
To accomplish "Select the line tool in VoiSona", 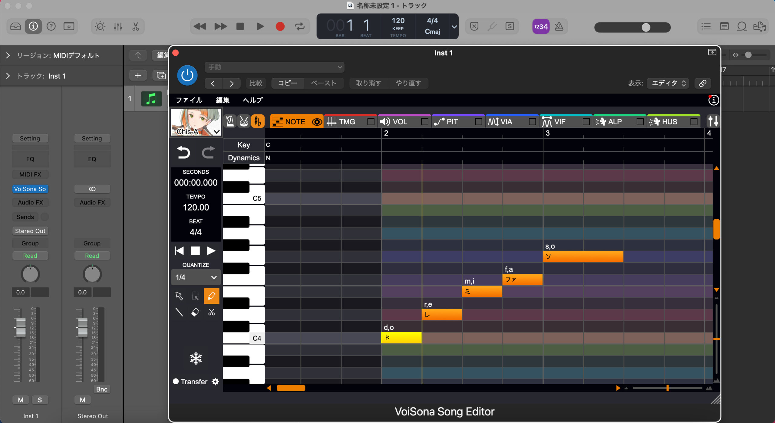I will [179, 312].
